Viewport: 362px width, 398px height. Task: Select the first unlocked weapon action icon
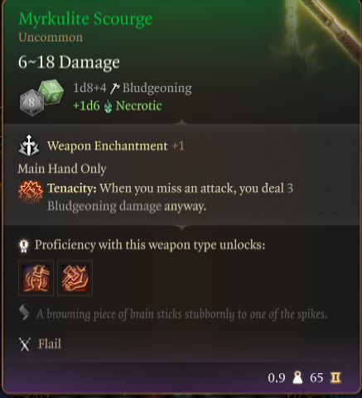(36, 278)
